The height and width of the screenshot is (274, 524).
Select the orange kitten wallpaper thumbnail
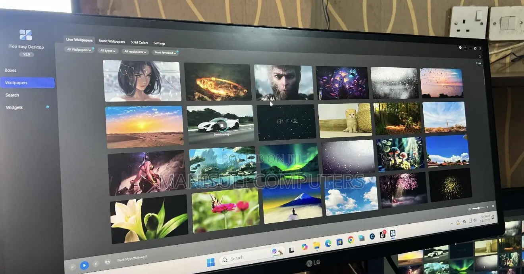click(x=345, y=120)
